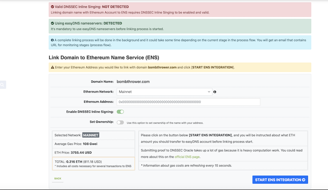Click the warning triangle in the yellow notice
The image size is (328, 190).
click(x=52, y=67)
